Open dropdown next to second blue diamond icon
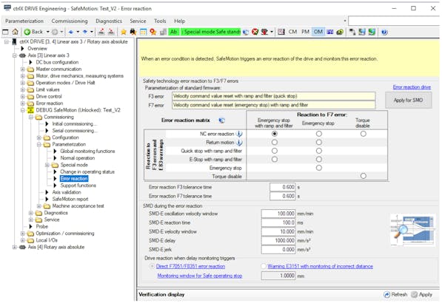 pyautogui.click(x=91, y=32)
